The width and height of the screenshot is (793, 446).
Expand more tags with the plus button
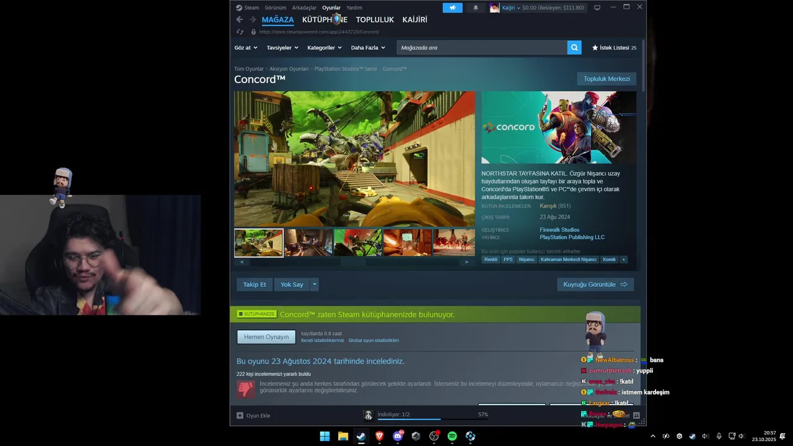(624, 260)
